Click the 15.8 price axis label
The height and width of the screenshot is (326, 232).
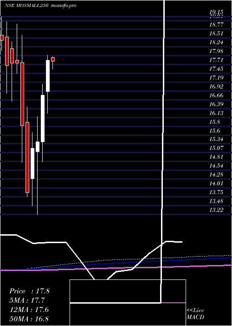(214, 122)
